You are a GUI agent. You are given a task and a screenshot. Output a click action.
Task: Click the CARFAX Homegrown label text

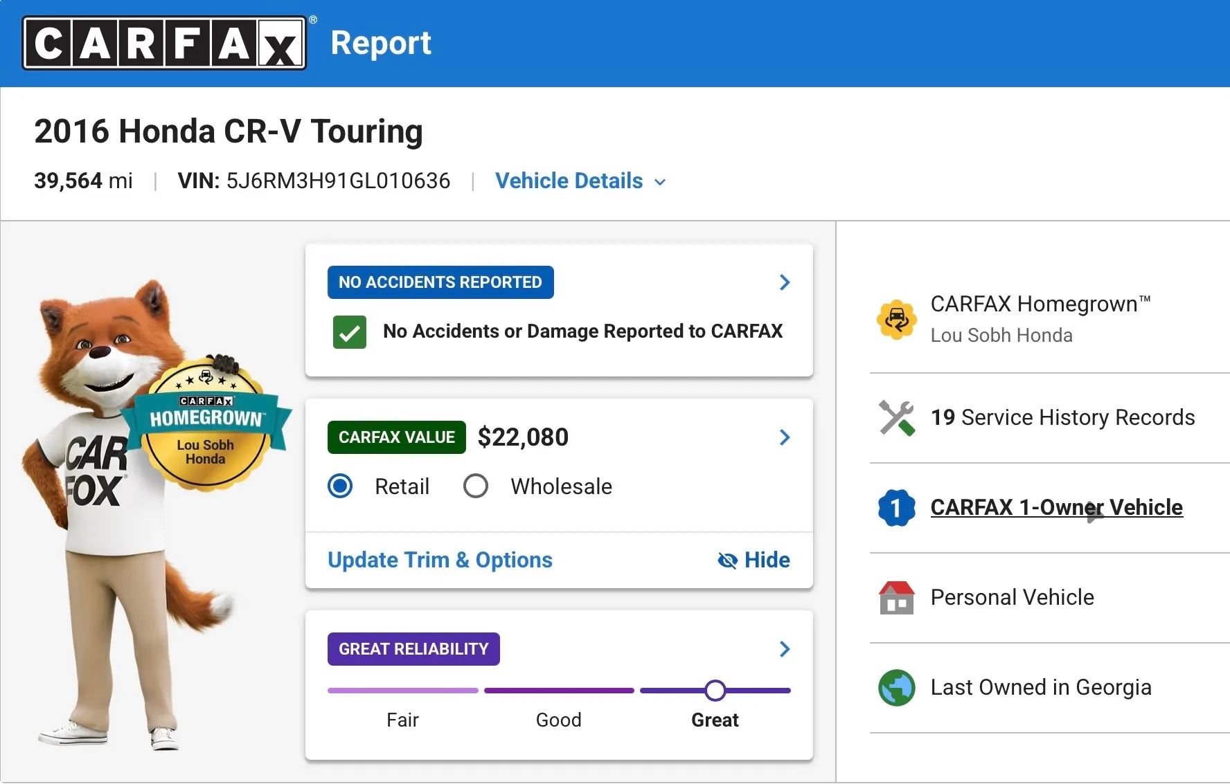click(1040, 304)
